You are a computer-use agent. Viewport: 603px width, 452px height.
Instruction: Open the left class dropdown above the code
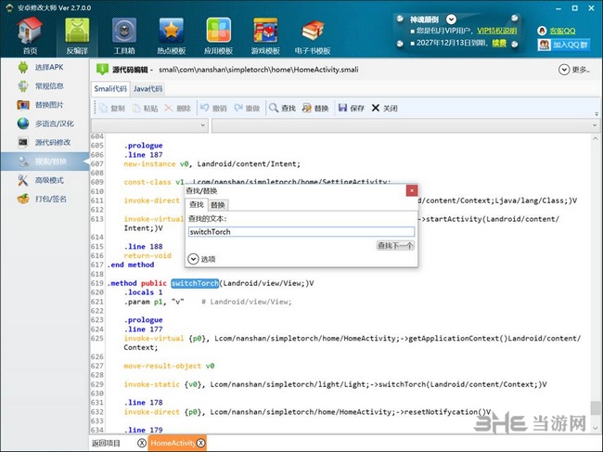coord(149,125)
